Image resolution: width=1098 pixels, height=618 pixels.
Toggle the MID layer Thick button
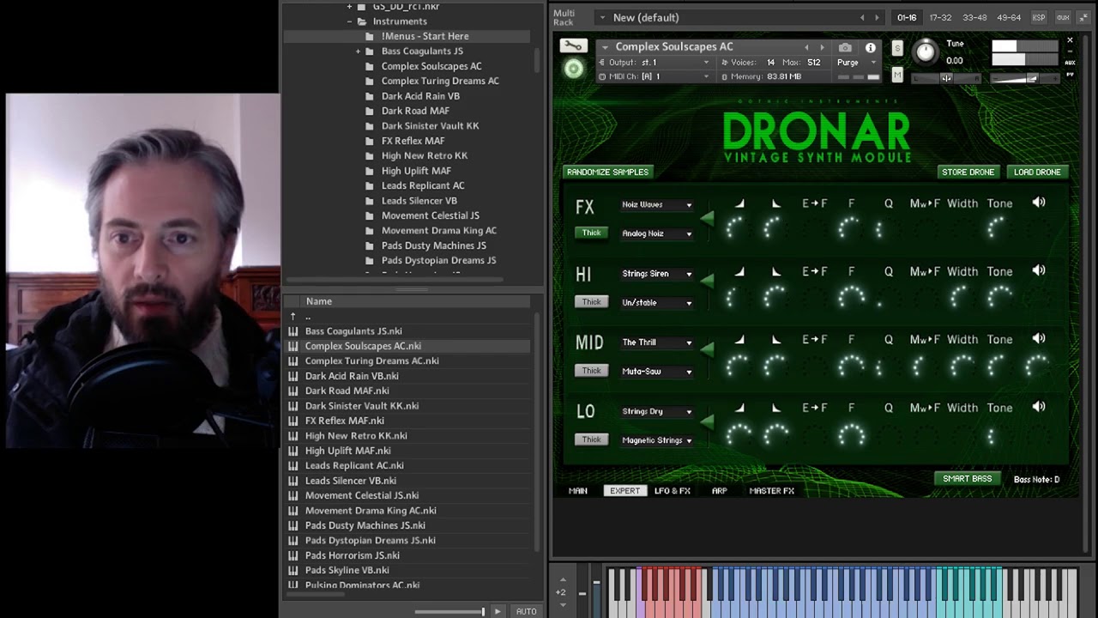click(592, 370)
